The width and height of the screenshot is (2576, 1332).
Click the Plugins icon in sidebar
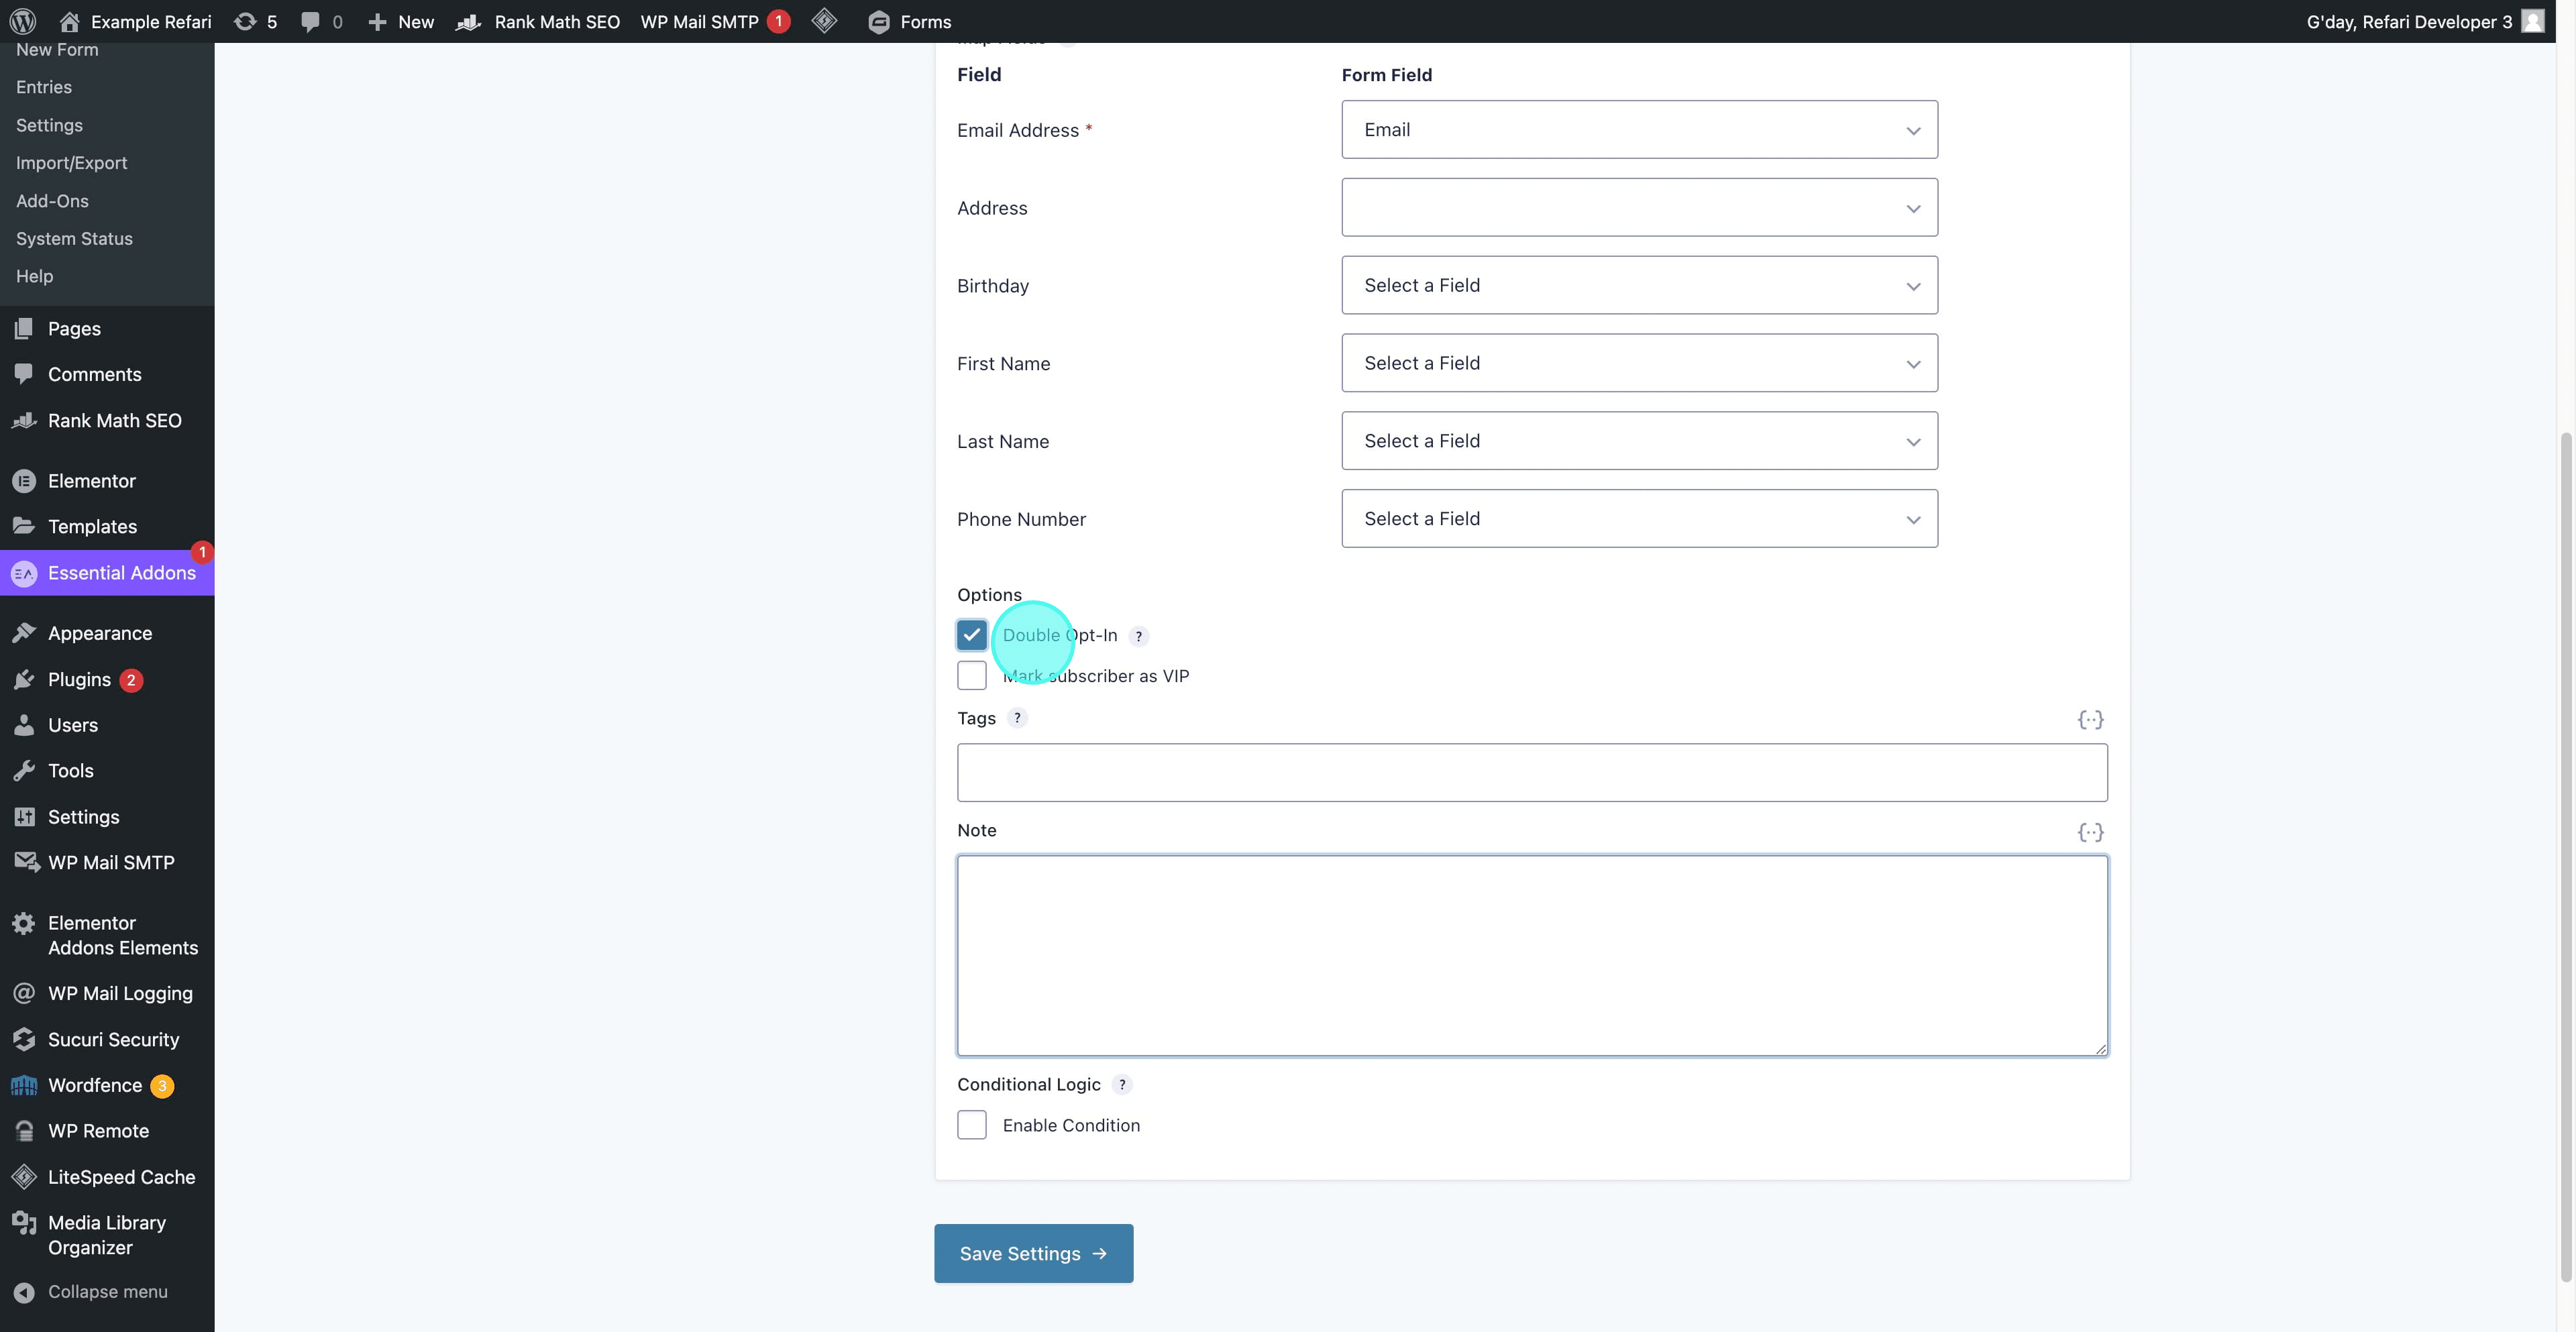point(24,680)
